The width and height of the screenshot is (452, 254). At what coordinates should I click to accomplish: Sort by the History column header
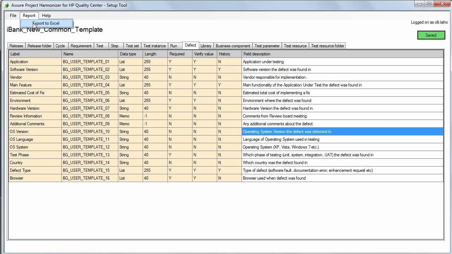[229, 54]
